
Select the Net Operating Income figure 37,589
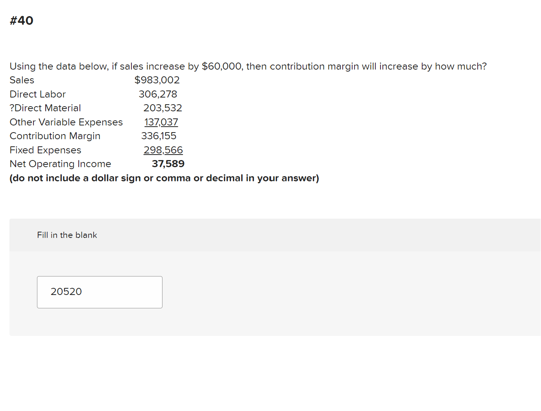[x=168, y=164]
